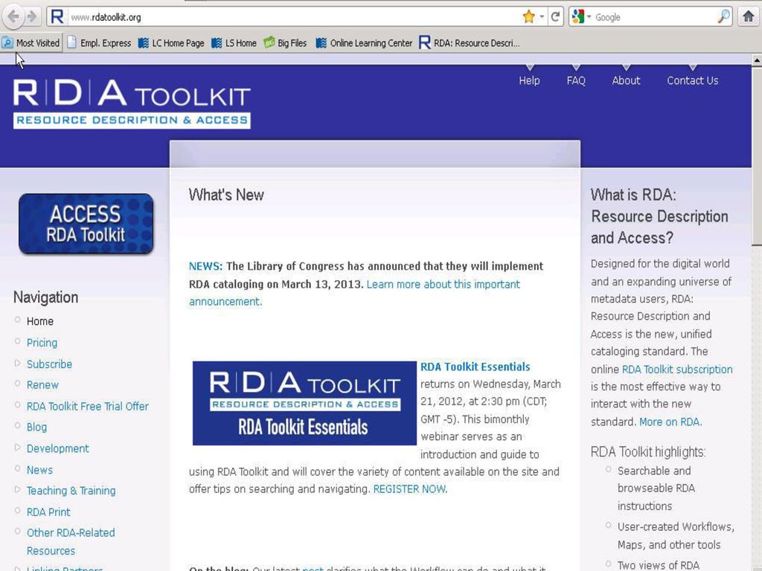This screenshot has width=762, height=571.
Task: Click the What's New heading
Action: coord(226,195)
